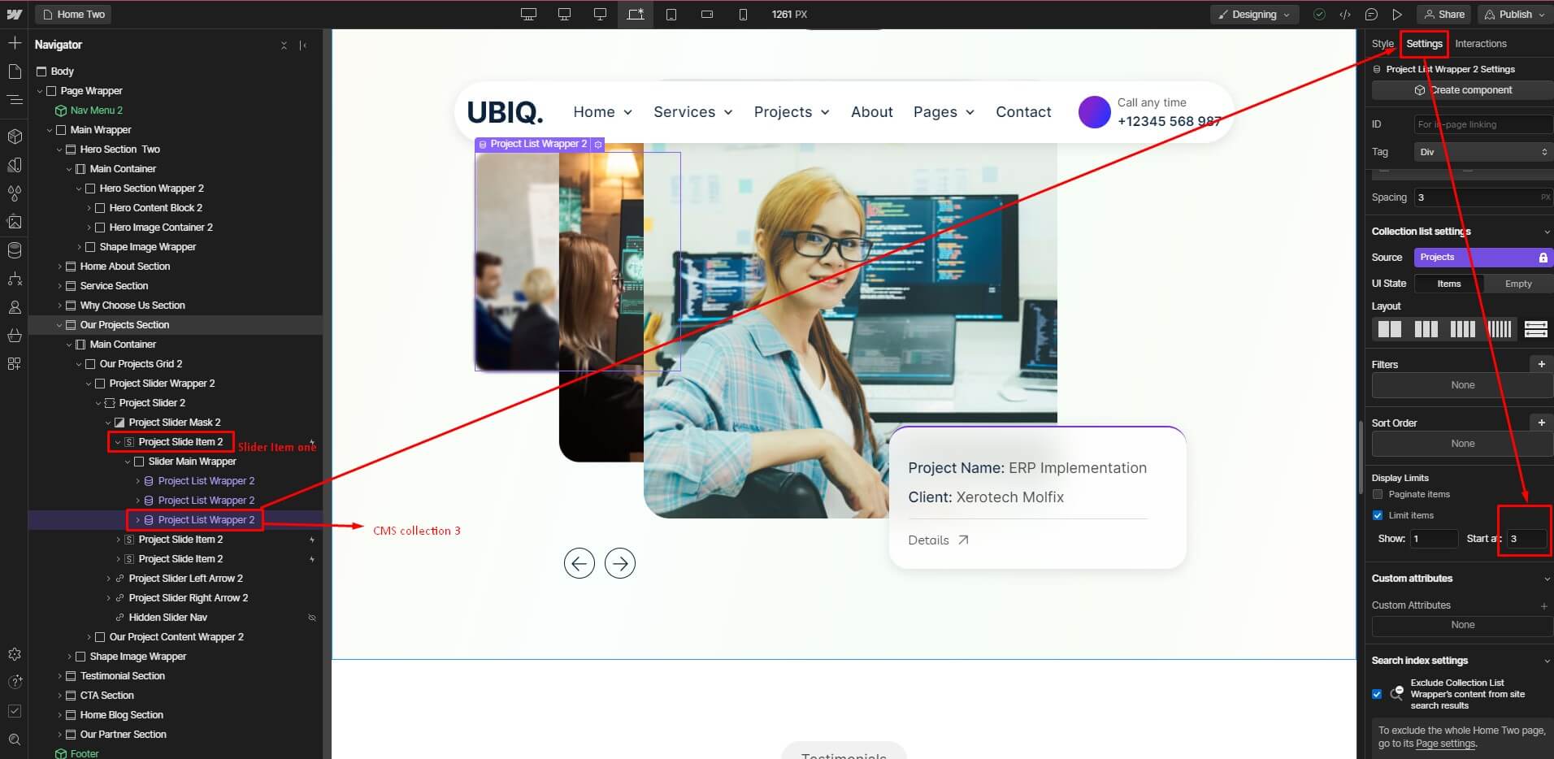
Task: Switch to the Settings tab
Action: 1424,44
